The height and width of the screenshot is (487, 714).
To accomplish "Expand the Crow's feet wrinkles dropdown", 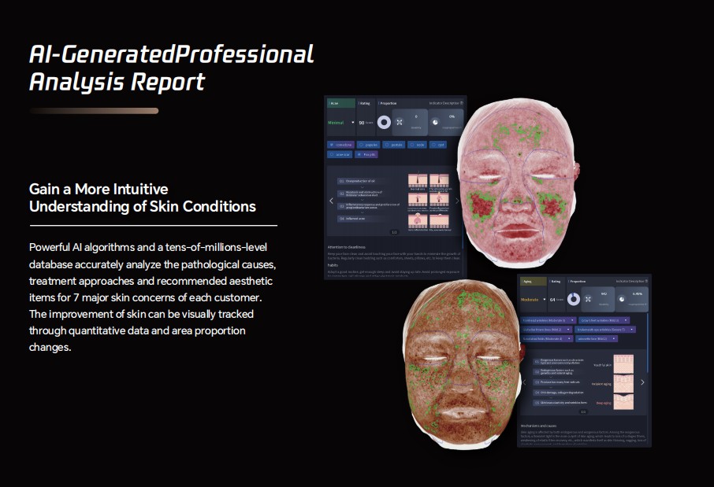I will point(604,320).
